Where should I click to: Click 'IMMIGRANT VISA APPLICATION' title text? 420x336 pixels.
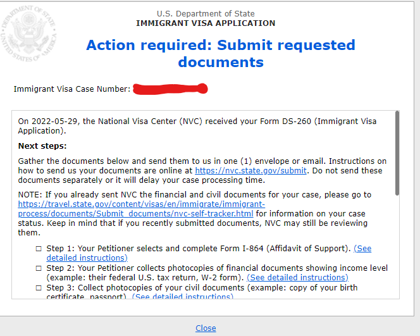tap(206, 23)
